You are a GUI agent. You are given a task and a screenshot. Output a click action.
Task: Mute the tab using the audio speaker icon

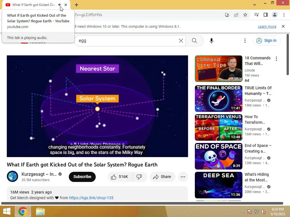click(x=59, y=5)
